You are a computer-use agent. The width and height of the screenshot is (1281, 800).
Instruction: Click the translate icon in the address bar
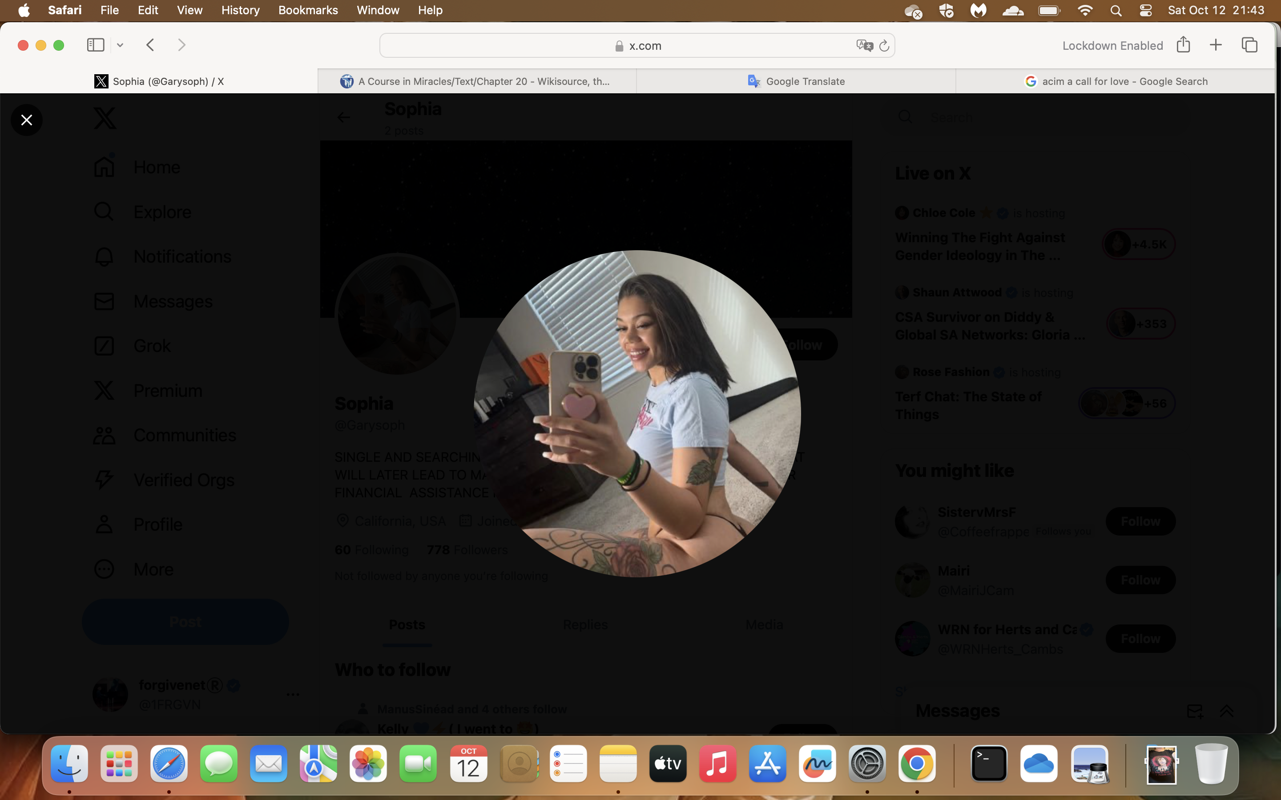[x=864, y=45]
